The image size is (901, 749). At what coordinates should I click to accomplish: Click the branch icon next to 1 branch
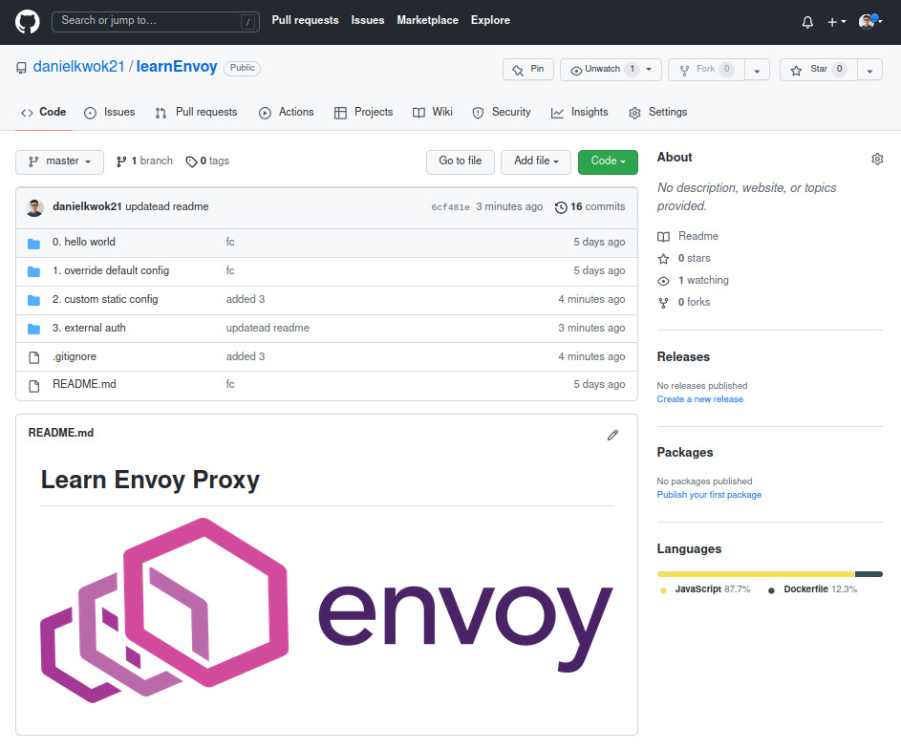pyautogui.click(x=121, y=161)
